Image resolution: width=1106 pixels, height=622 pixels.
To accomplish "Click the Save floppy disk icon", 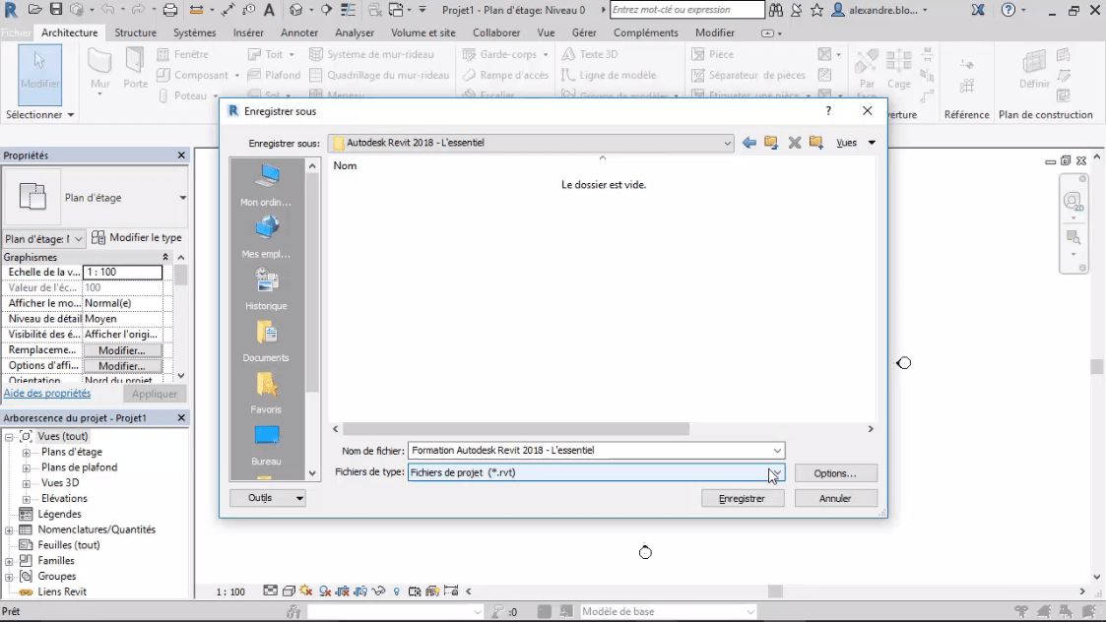I will (56, 10).
